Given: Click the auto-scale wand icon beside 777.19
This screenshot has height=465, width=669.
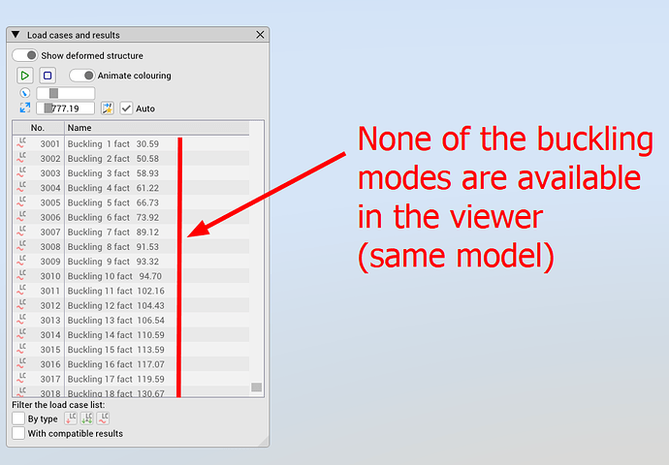Looking at the screenshot, I should point(108,108).
